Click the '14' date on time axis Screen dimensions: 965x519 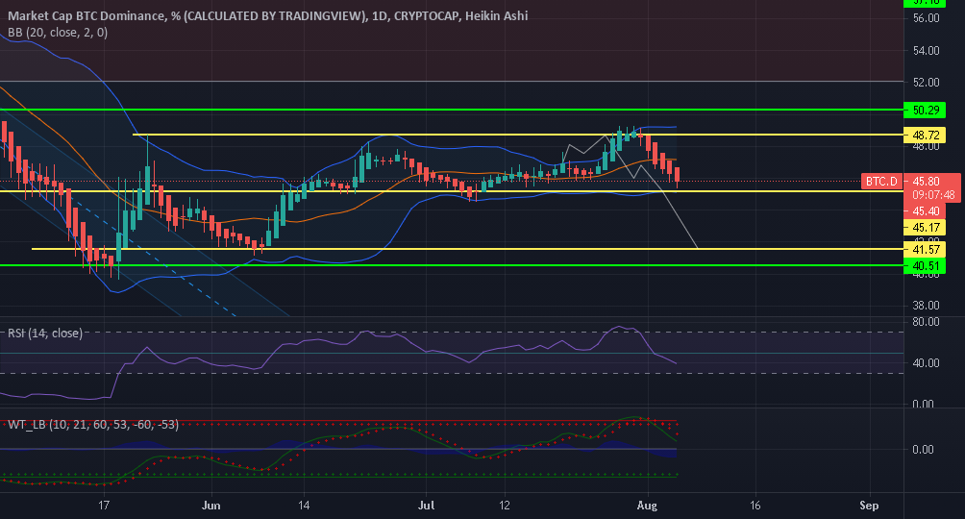pos(304,506)
